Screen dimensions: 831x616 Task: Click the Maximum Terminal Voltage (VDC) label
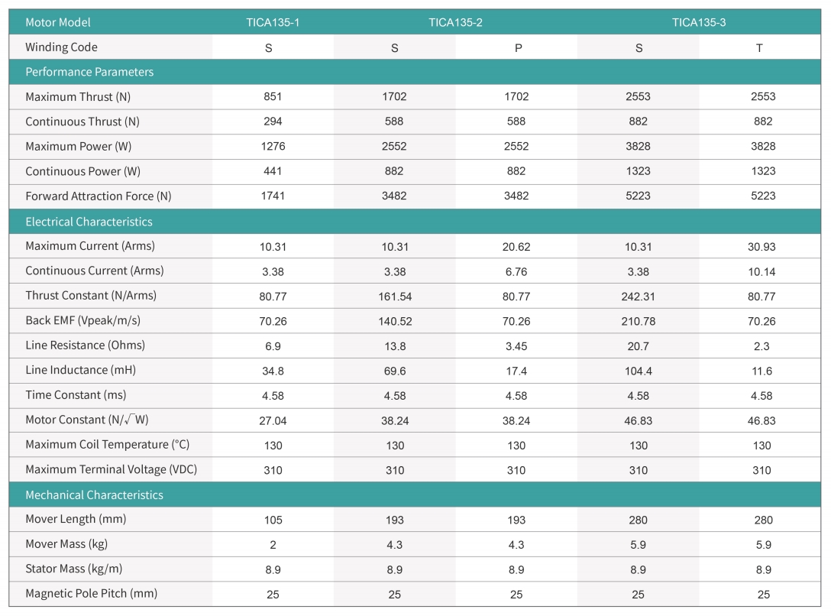[111, 469]
